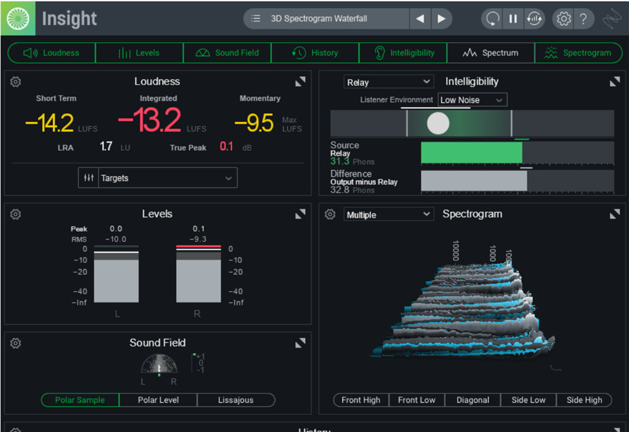The height and width of the screenshot is (432, 629).
Task: Click the True Peak value 0.1
Action: pyautogui.click(x=226, y=147)
